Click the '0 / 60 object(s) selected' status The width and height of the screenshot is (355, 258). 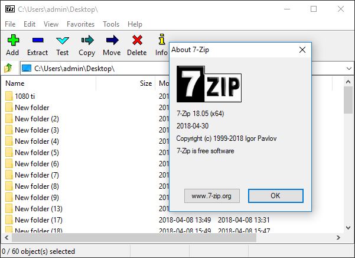38,251
